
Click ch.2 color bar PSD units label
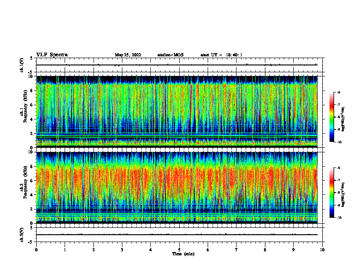343,194
